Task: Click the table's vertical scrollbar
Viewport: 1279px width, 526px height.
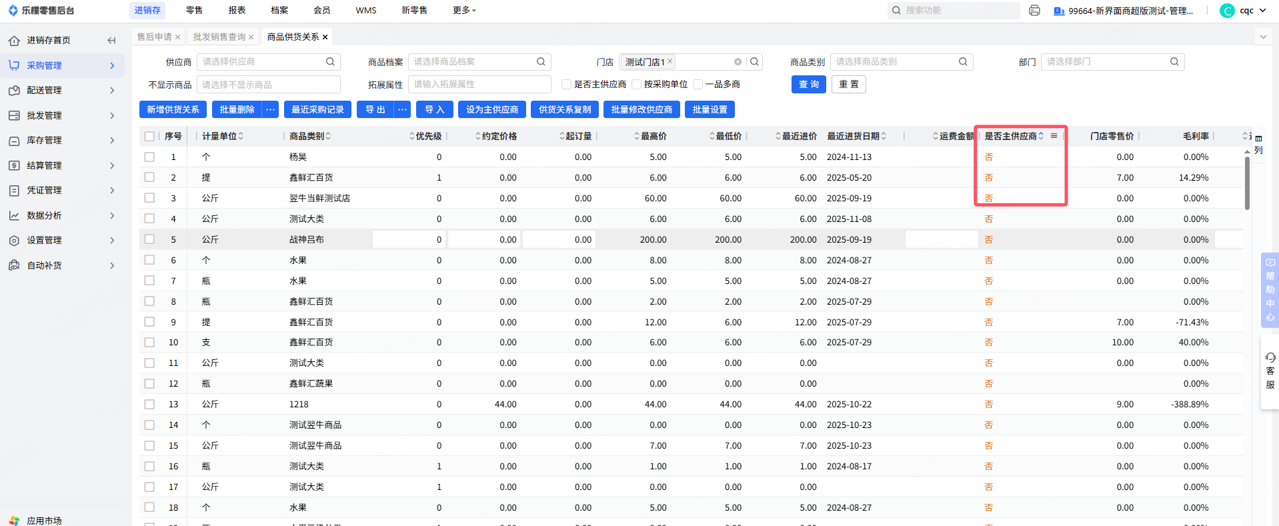Action: (1247, 183)
